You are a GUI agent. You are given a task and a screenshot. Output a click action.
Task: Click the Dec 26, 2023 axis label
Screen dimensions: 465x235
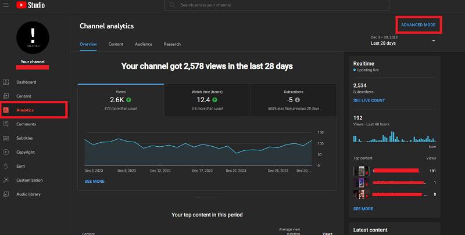click(x=278, y=171)
